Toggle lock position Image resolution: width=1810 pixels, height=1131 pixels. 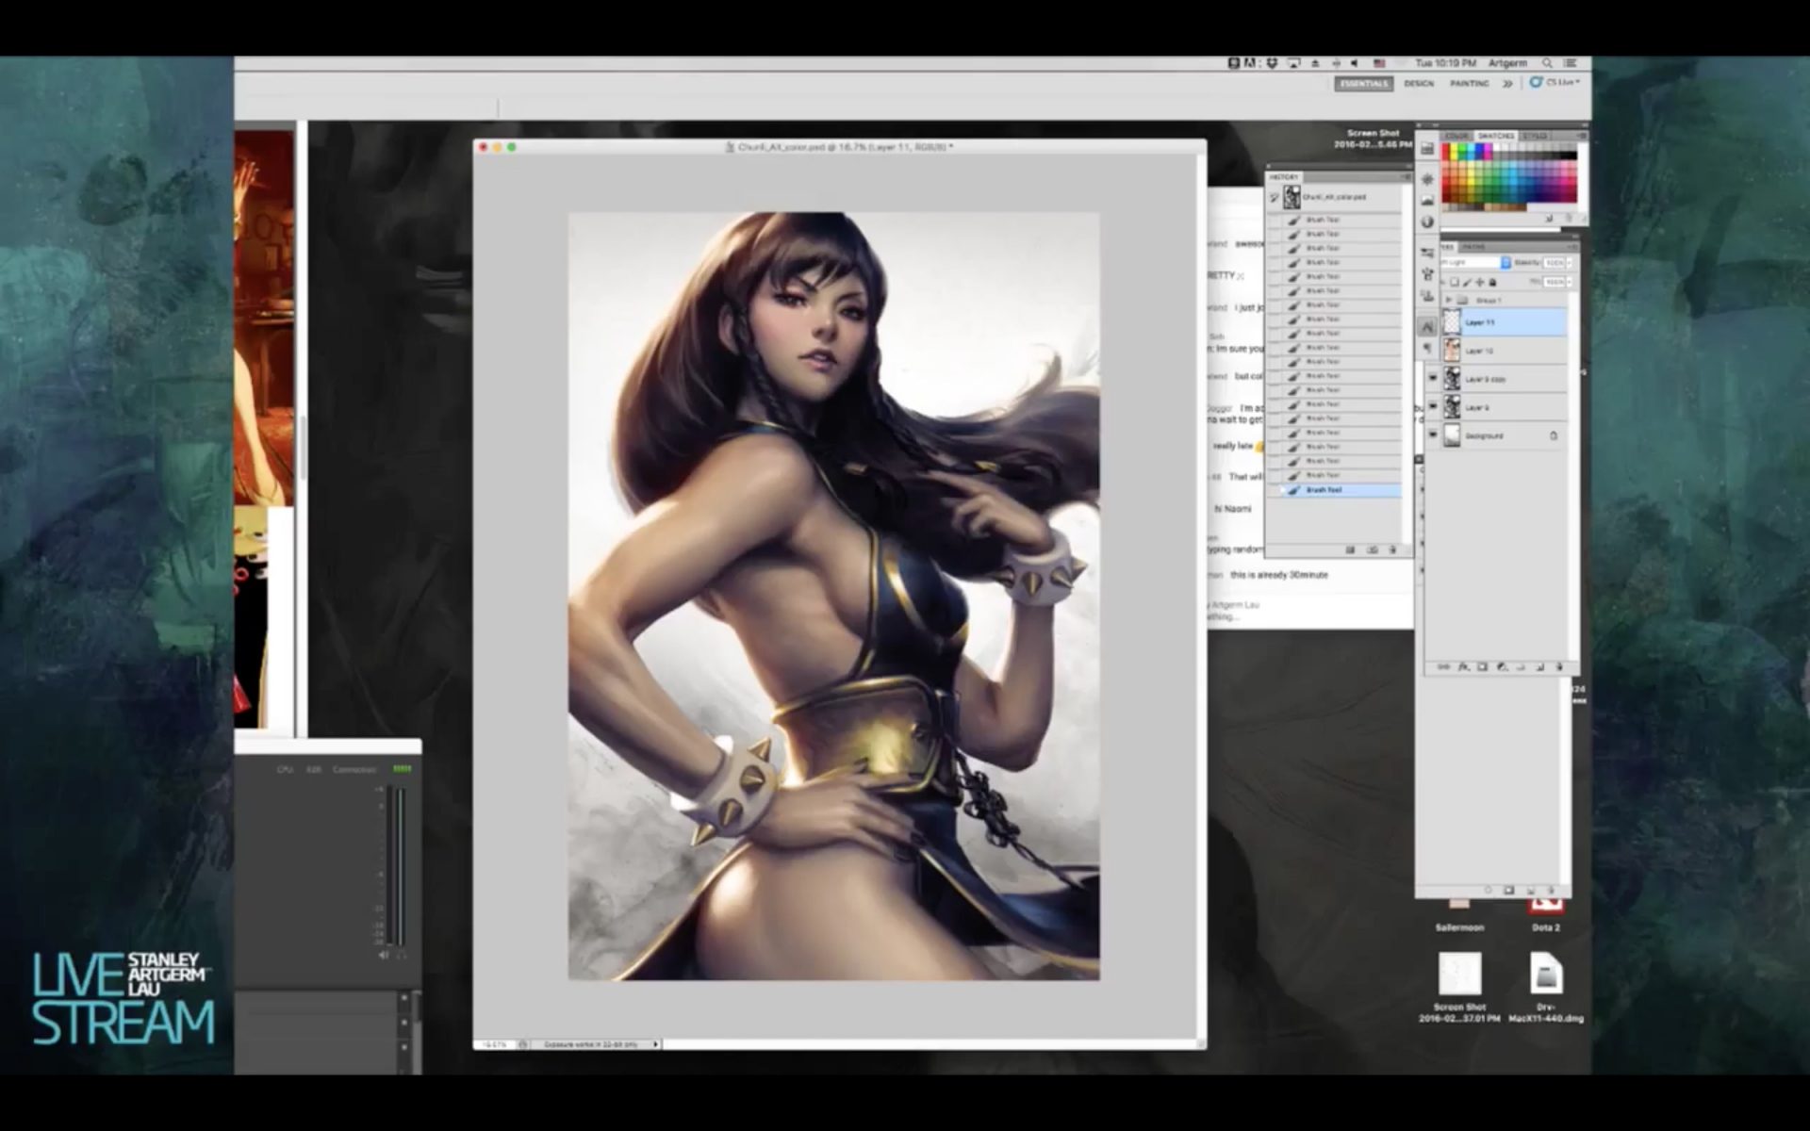1480,282
